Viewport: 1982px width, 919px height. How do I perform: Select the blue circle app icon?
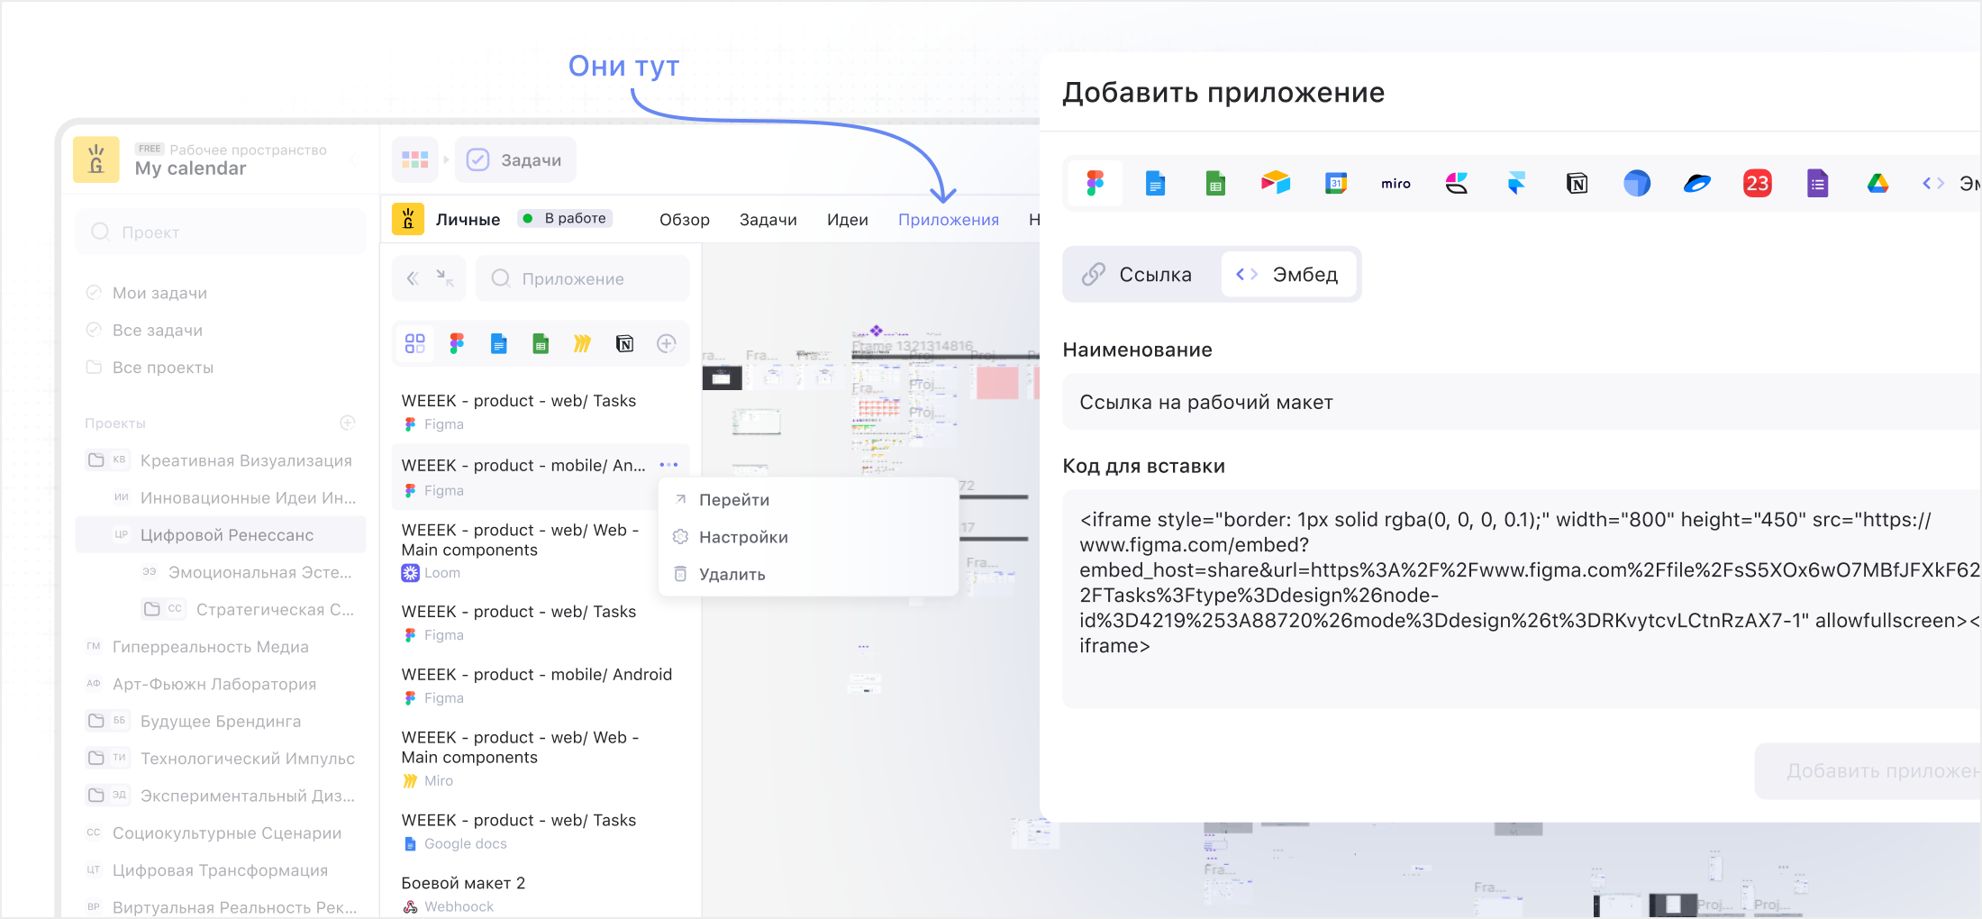1637,184
